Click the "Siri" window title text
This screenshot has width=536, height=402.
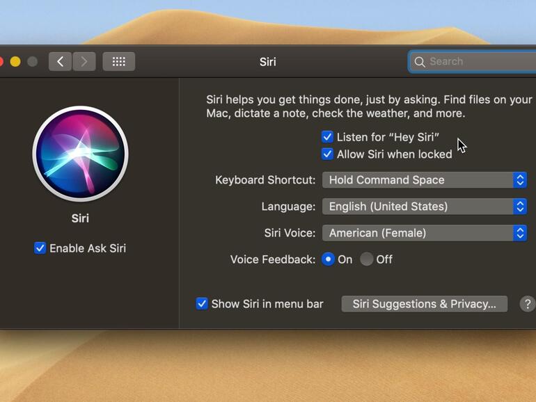[x=268, y=62]
